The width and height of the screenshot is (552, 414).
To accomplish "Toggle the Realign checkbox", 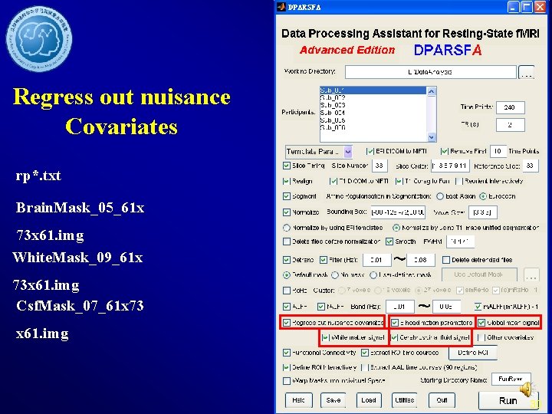I will [287, 181].
